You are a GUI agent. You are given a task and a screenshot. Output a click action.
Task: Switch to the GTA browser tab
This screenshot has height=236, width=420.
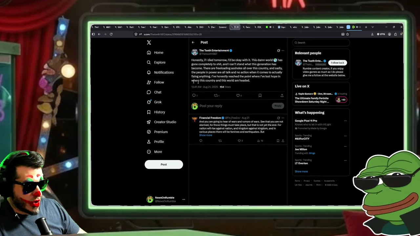[177, 27]
